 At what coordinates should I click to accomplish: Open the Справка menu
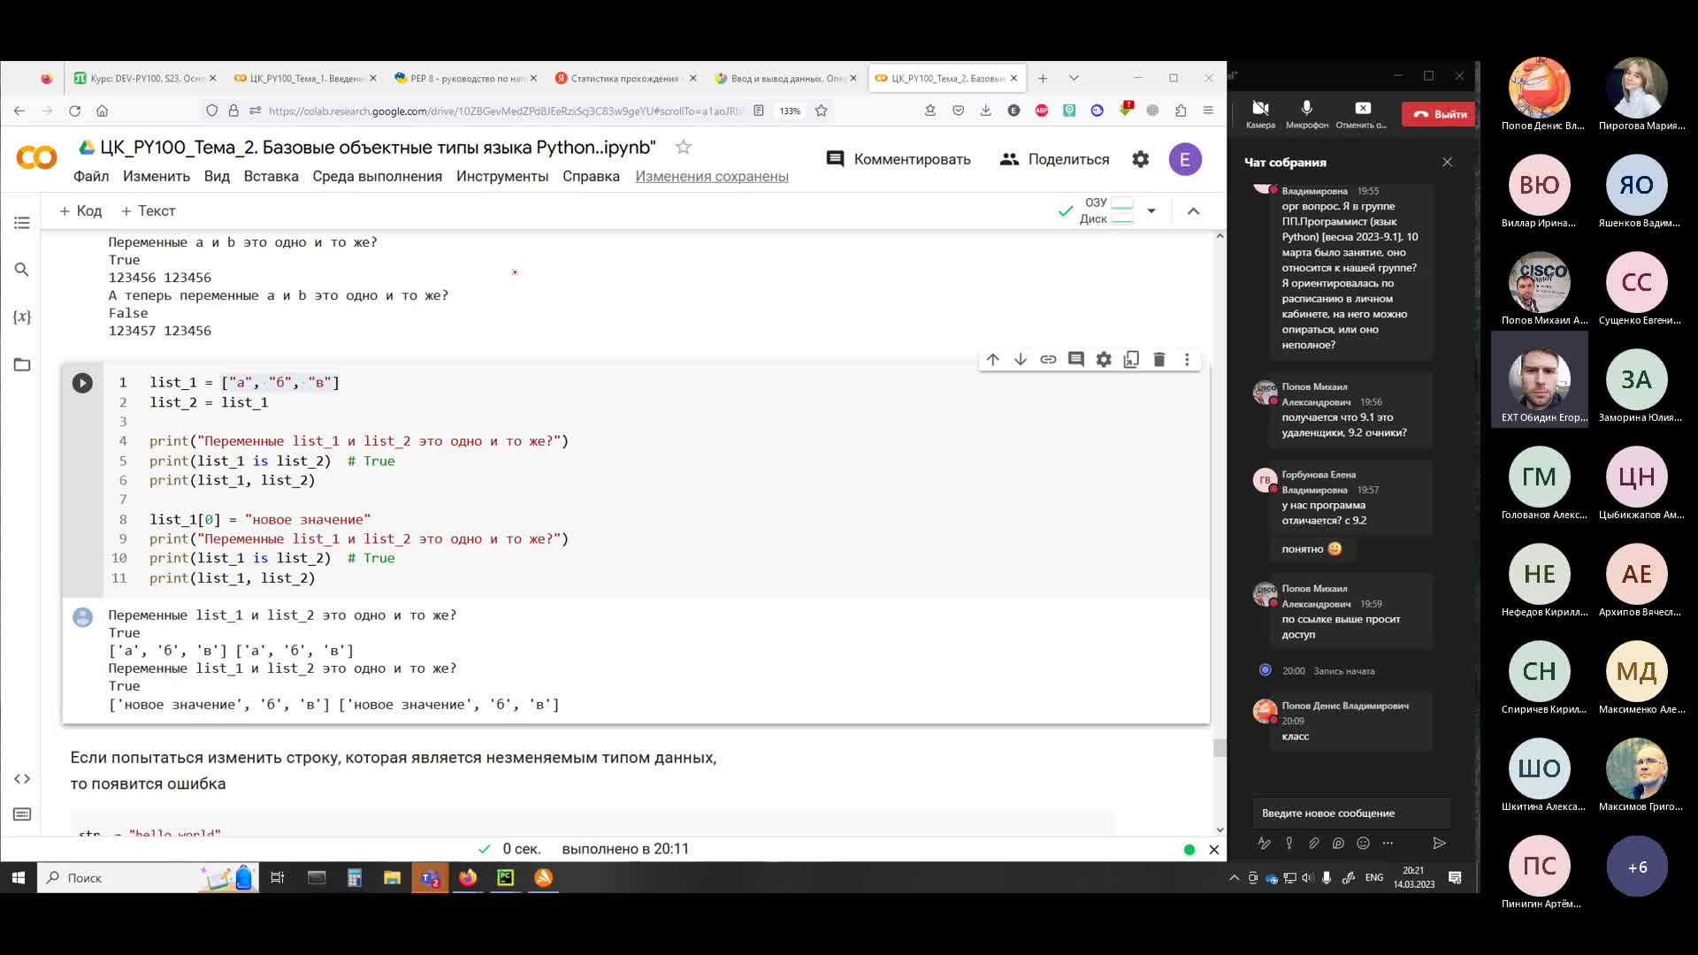[591, 176]
